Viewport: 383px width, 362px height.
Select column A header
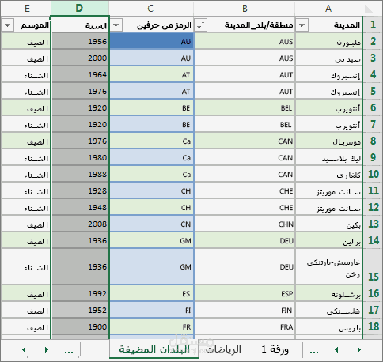(328, 9)
